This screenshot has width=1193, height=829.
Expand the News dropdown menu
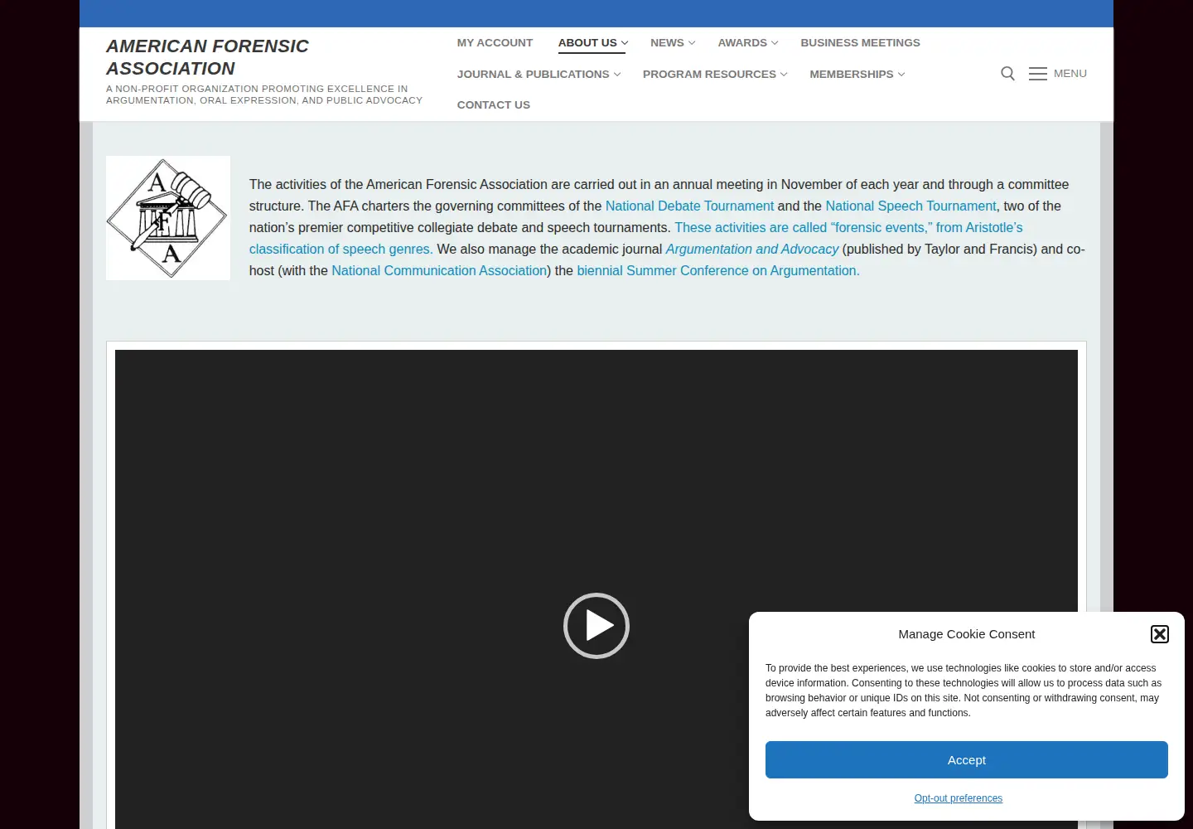(x=673, y=43)
